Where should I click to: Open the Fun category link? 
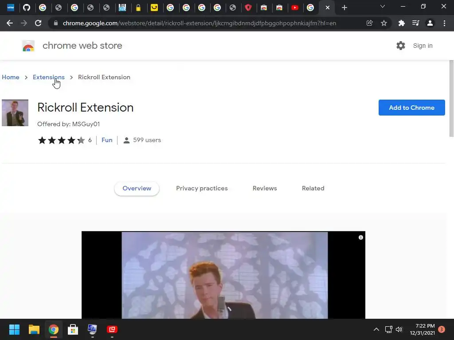pyautogui.click(x=107, y=140)
